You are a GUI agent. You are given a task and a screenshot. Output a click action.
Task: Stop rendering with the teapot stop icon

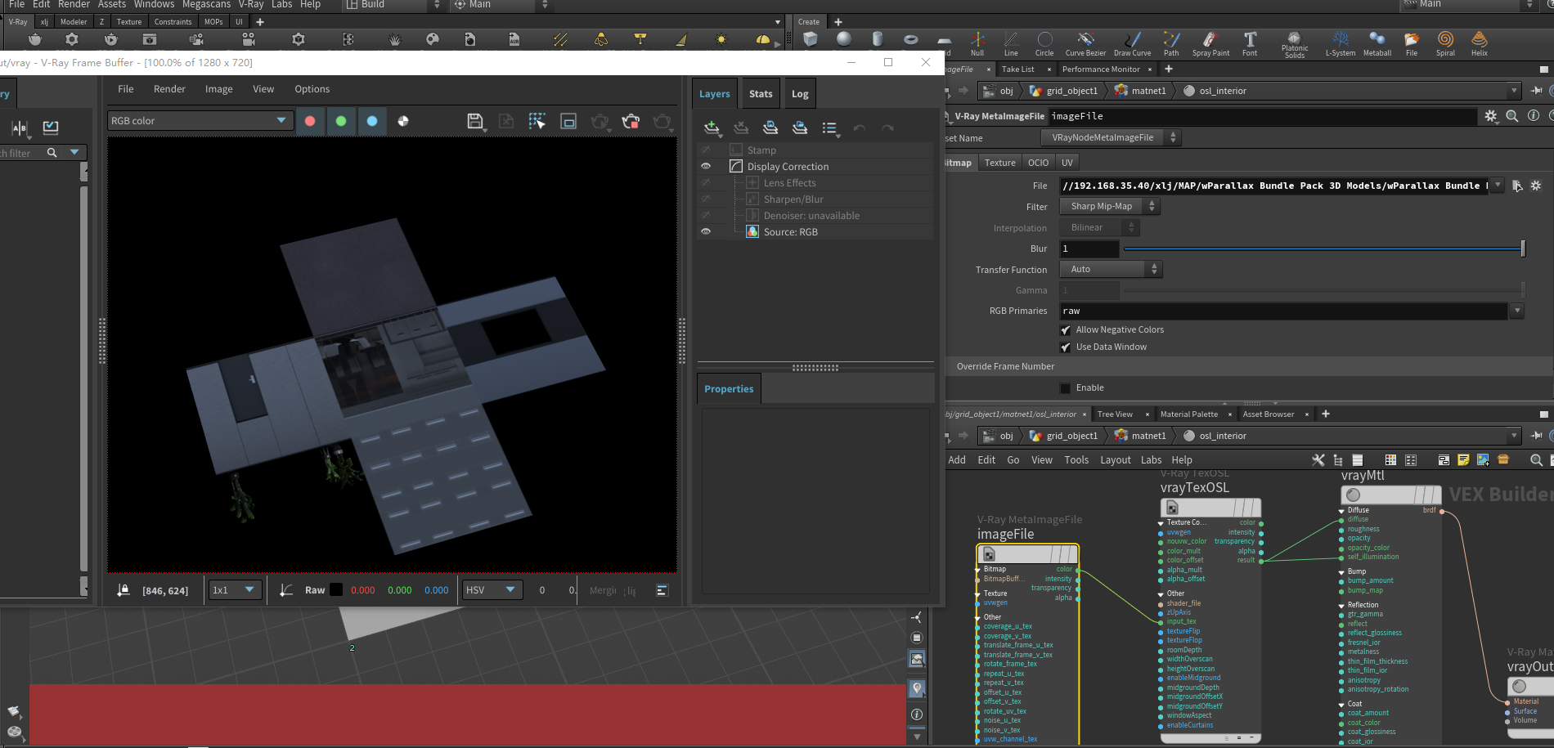pos(631,122)
